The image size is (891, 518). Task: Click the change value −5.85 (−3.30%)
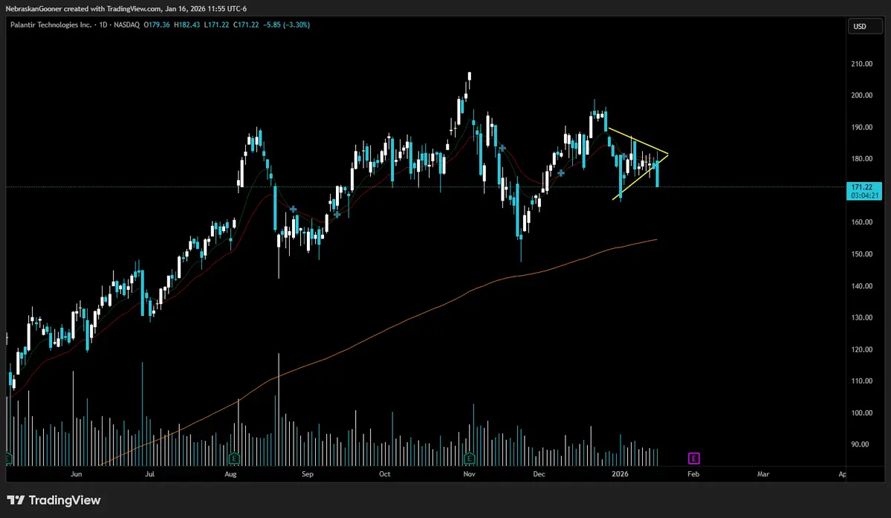point(287,25)
